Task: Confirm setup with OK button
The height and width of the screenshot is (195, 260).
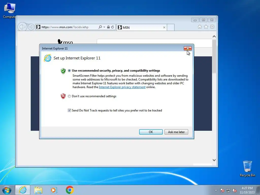Action: (x=151, y=132)
